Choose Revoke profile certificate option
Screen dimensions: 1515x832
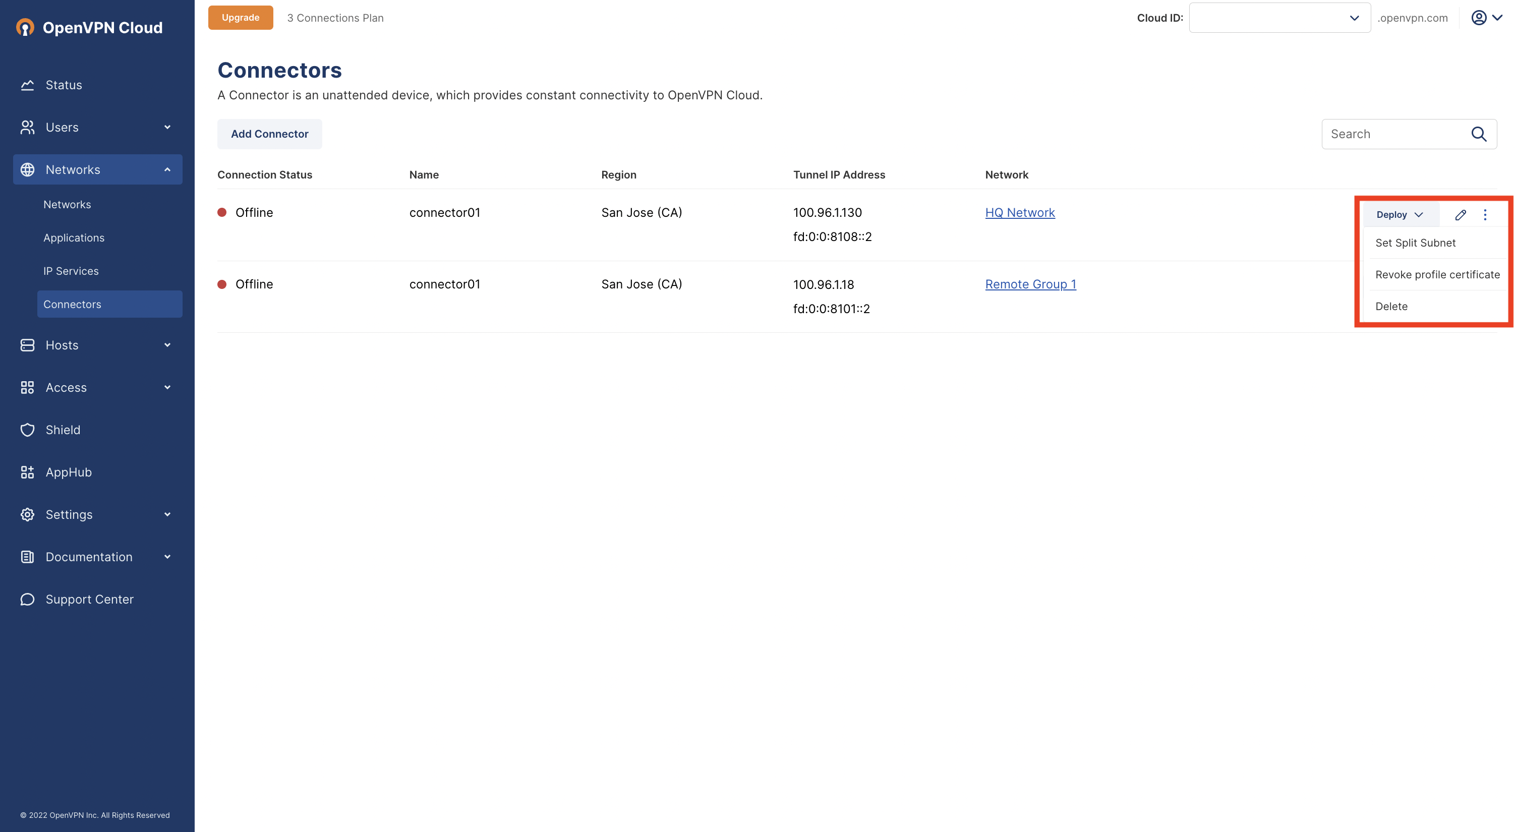[1437, 275]
